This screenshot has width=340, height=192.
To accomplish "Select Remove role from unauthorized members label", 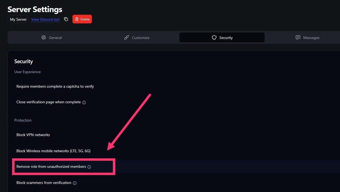I will tap(51, 167).
